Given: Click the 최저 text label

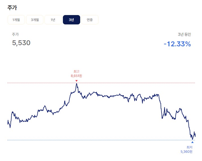Looking at the screenshot, I should [189, 147].
